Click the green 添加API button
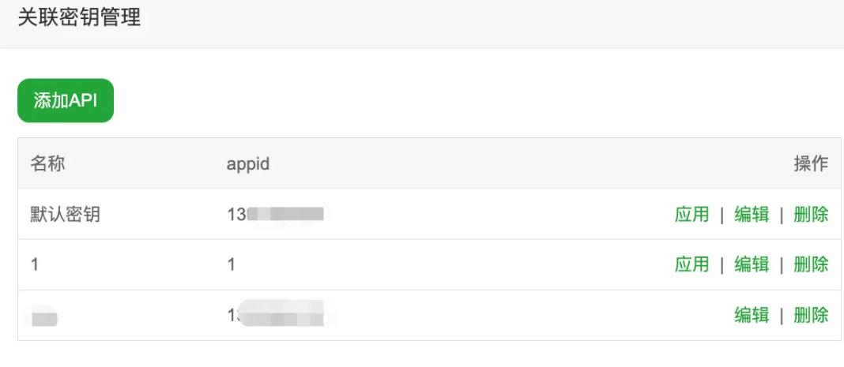This screenshot has width=844, height=367. [66, 101]
